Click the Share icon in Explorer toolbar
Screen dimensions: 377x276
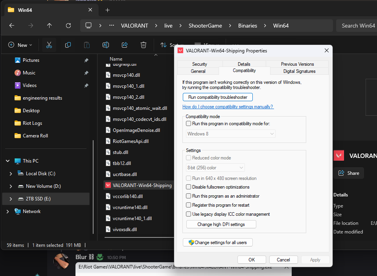click(125, 45)
